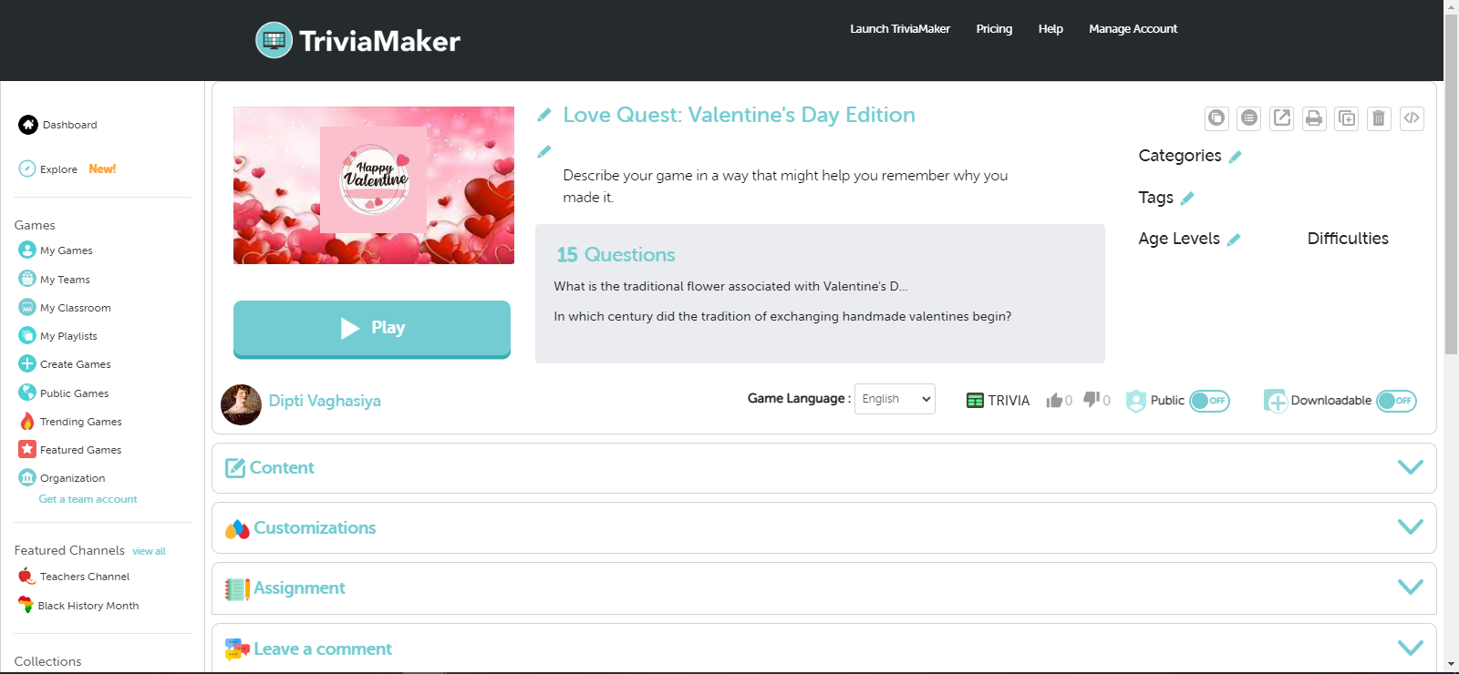The width and height of the screenshot is (1459, 674).
Task: Open the Game Language dropdown
Action: pyautogui.click(x=895, y=399)
